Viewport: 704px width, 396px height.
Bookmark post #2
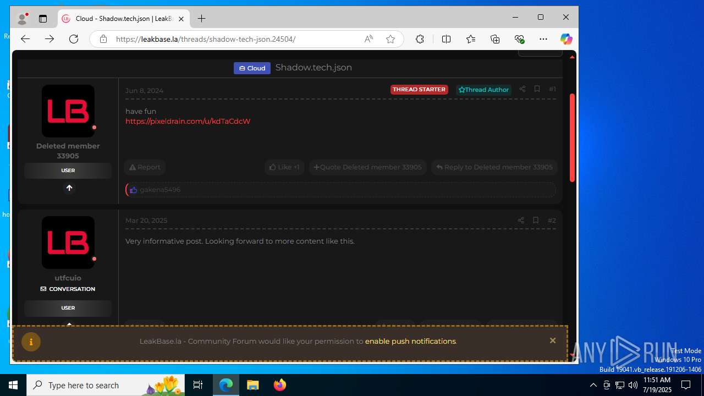(535, 220)
